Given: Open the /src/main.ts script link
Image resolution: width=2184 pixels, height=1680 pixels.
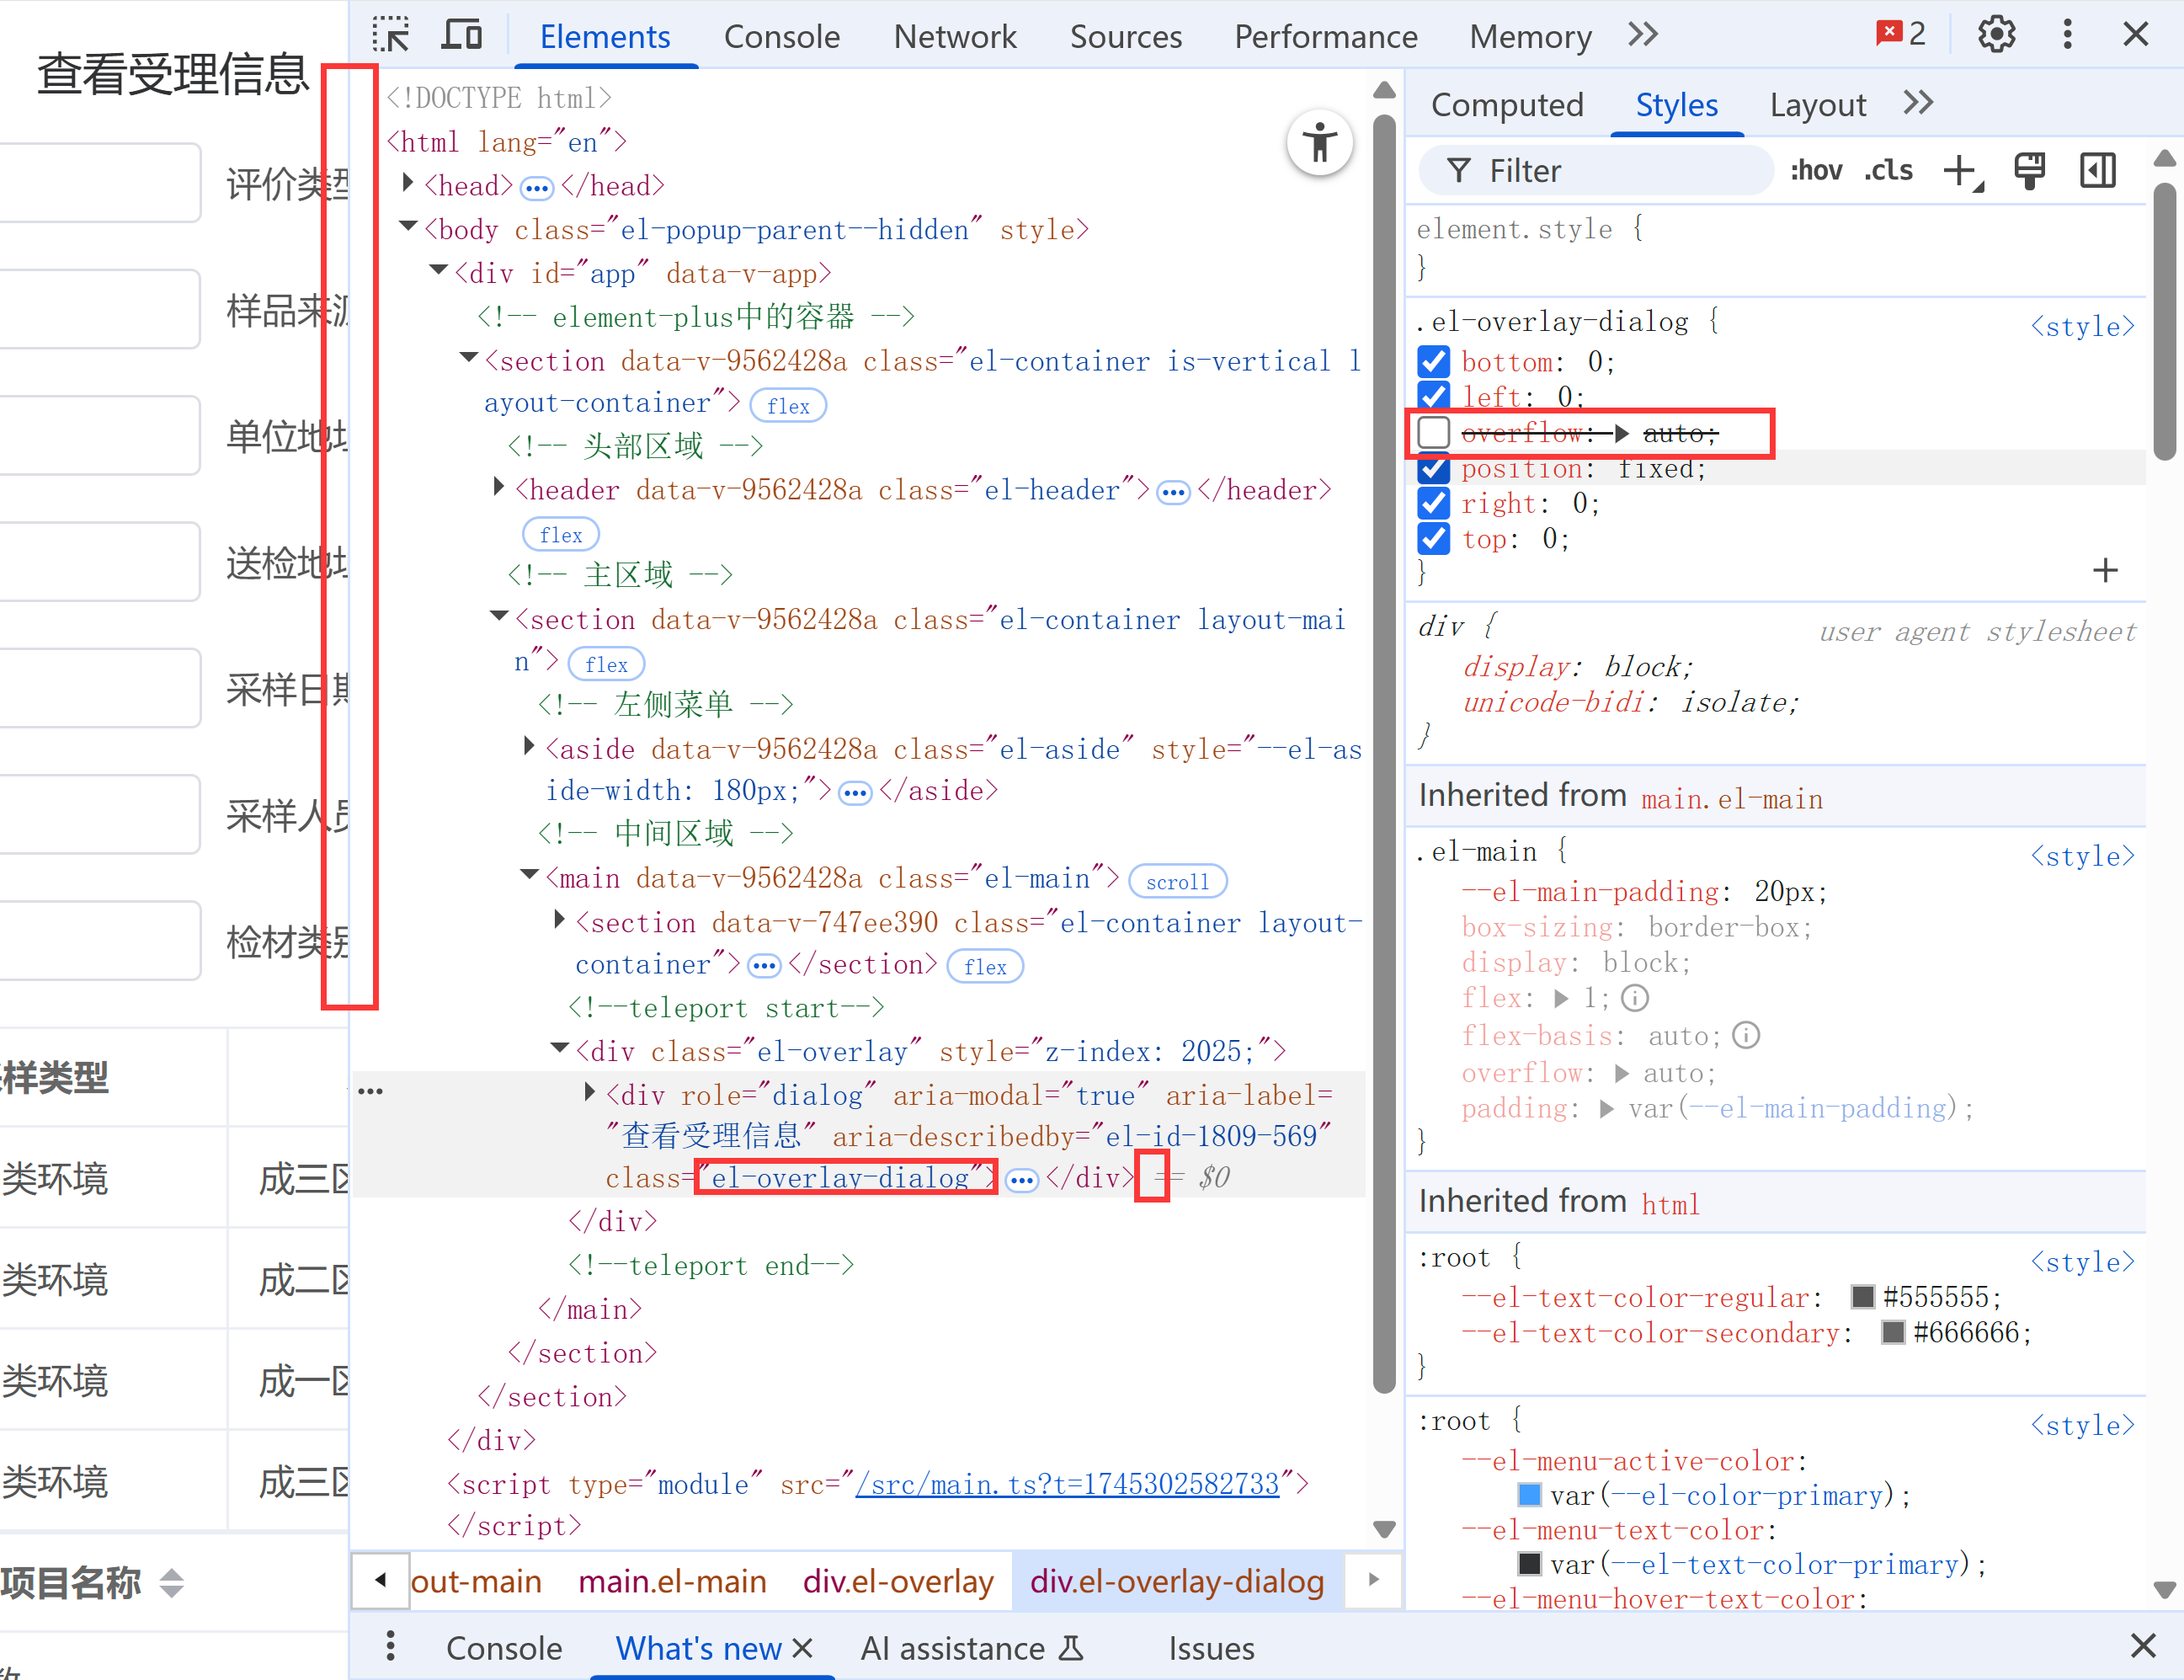Looking at the screenshot, I should pyautogui.click(x=1067, y=1484).
